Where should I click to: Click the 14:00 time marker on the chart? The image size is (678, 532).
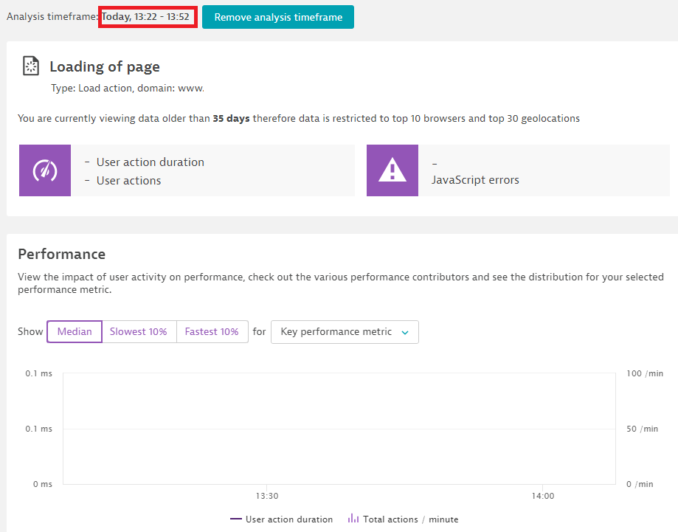[x=542, y=497]
